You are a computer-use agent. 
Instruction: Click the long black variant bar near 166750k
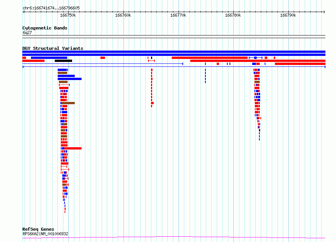63,61
